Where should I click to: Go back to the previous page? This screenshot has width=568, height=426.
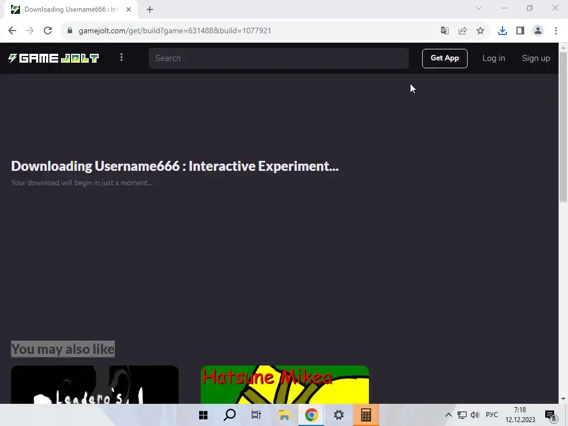pyautogui.click(x=12, y=31)
